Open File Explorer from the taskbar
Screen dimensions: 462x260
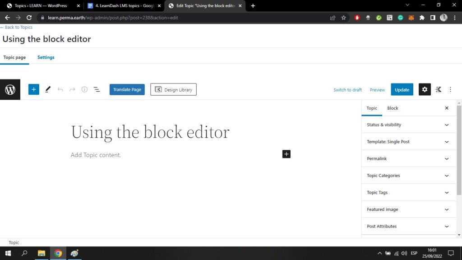[x=41, y=253]
